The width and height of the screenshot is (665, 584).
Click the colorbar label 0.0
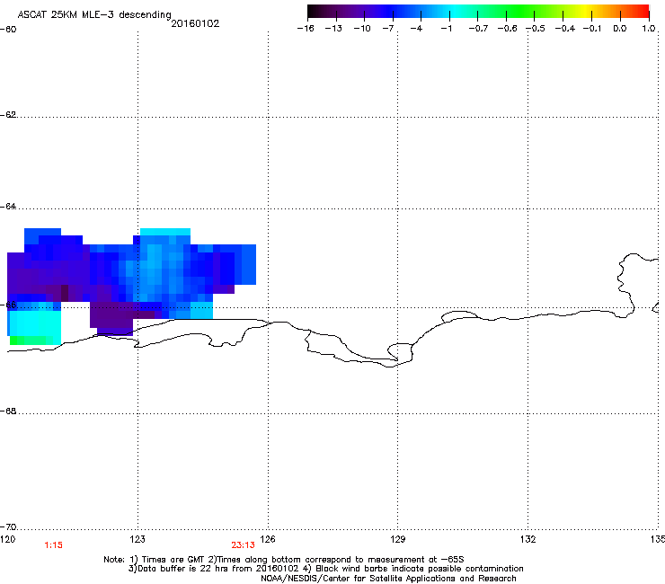pyautogui.click(x=620, y=29)
